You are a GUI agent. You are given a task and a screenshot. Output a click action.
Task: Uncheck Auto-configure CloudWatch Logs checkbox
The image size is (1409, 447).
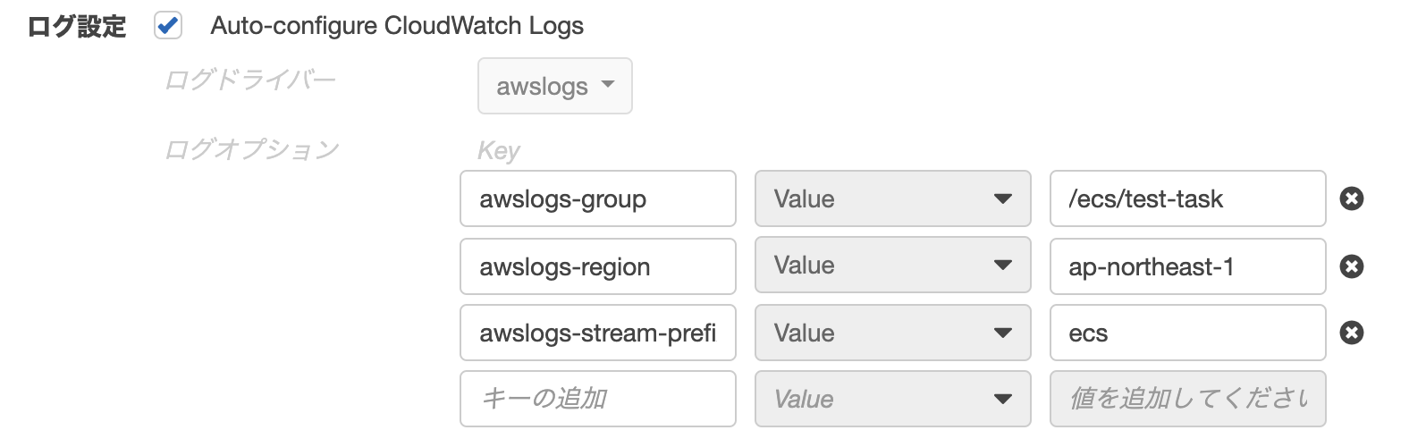168,26
